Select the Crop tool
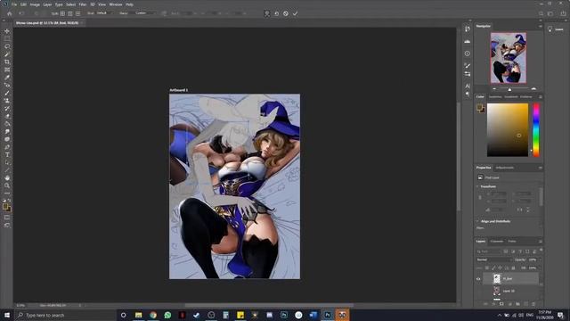 point(7,62)
